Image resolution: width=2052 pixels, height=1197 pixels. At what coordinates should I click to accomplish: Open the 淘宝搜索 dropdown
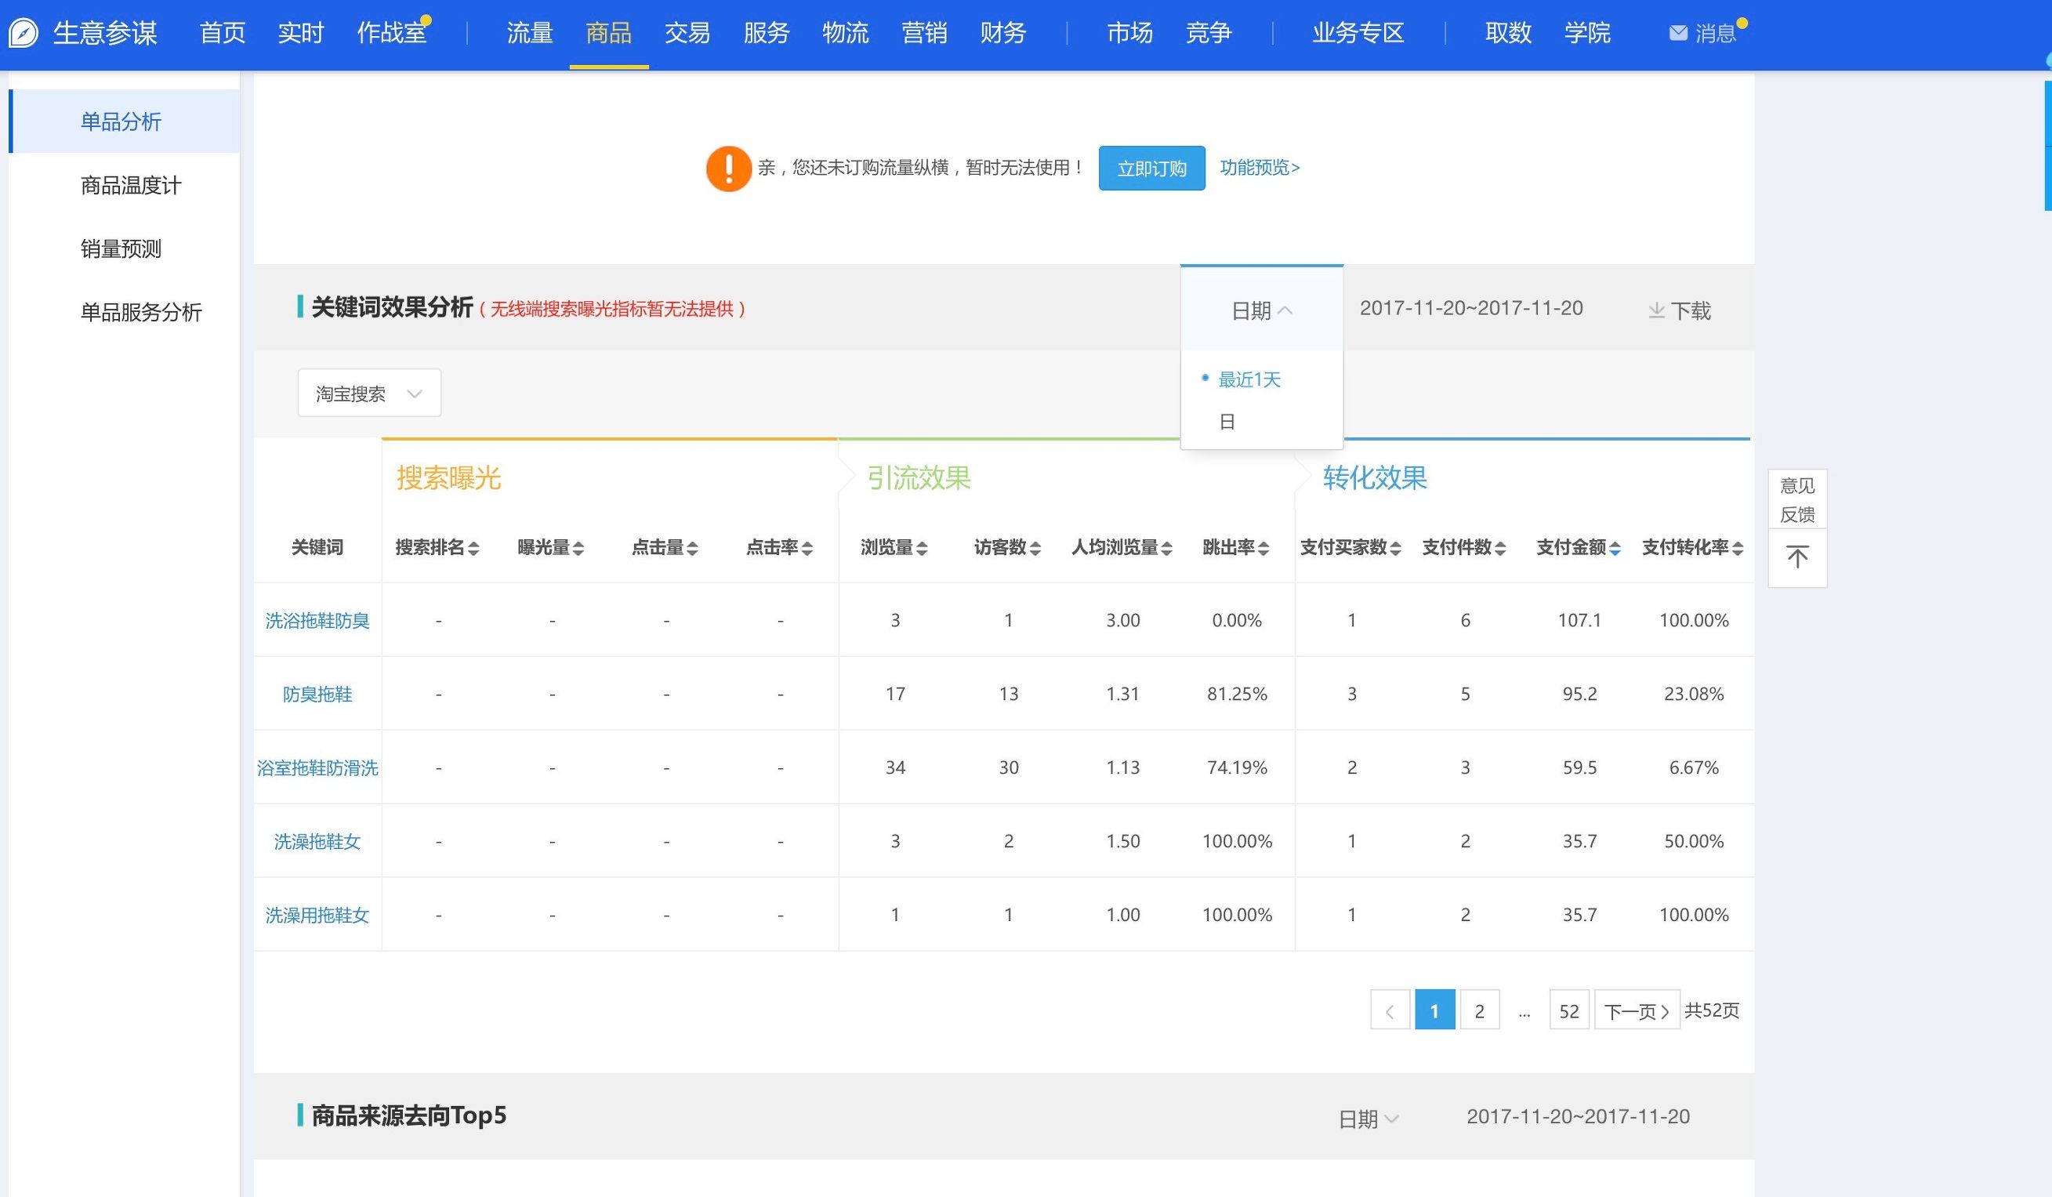(x=368, y=393)
